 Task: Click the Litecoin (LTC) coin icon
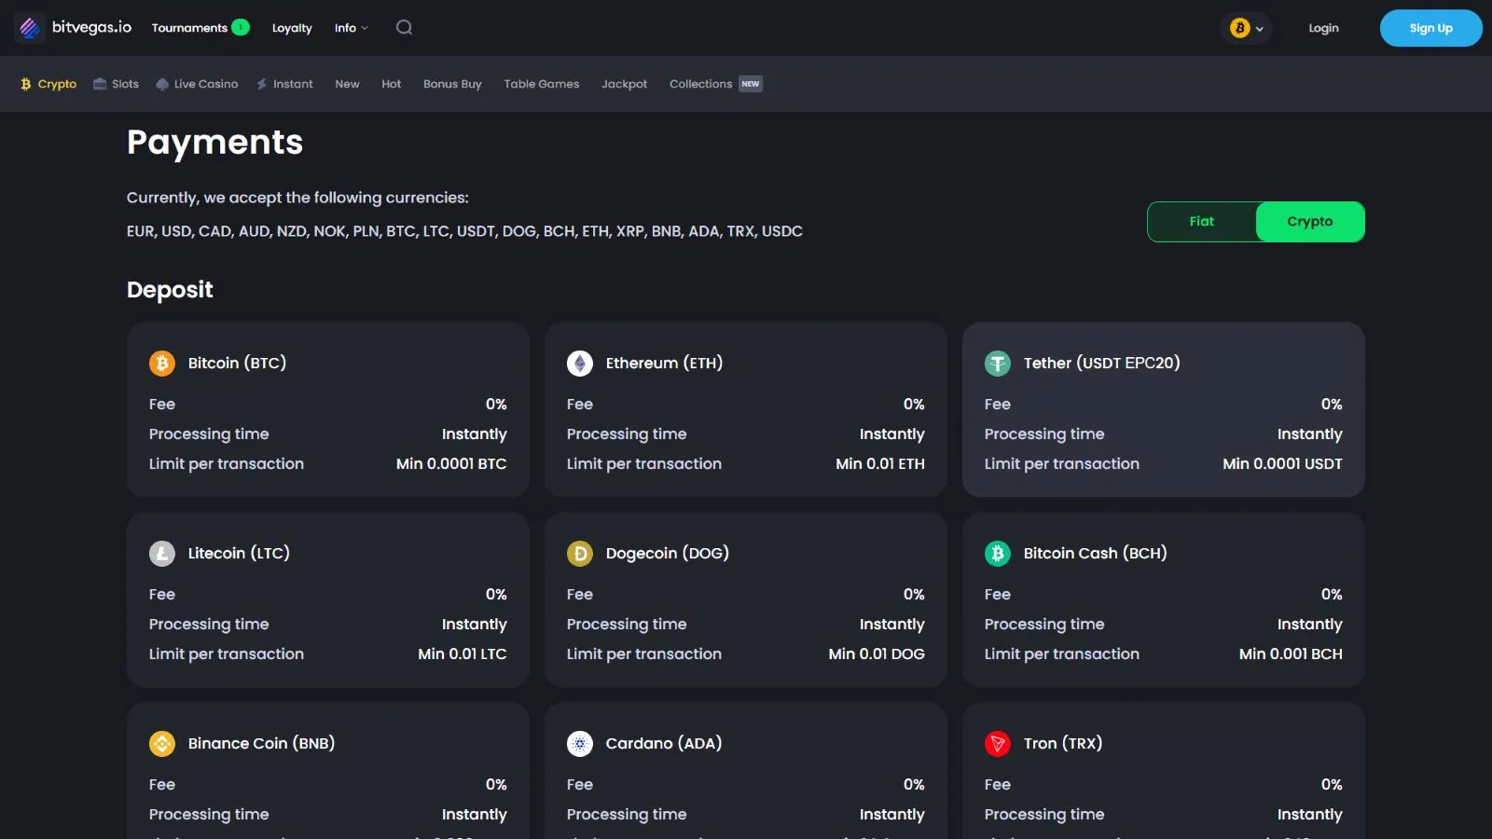tap(162, 554)
